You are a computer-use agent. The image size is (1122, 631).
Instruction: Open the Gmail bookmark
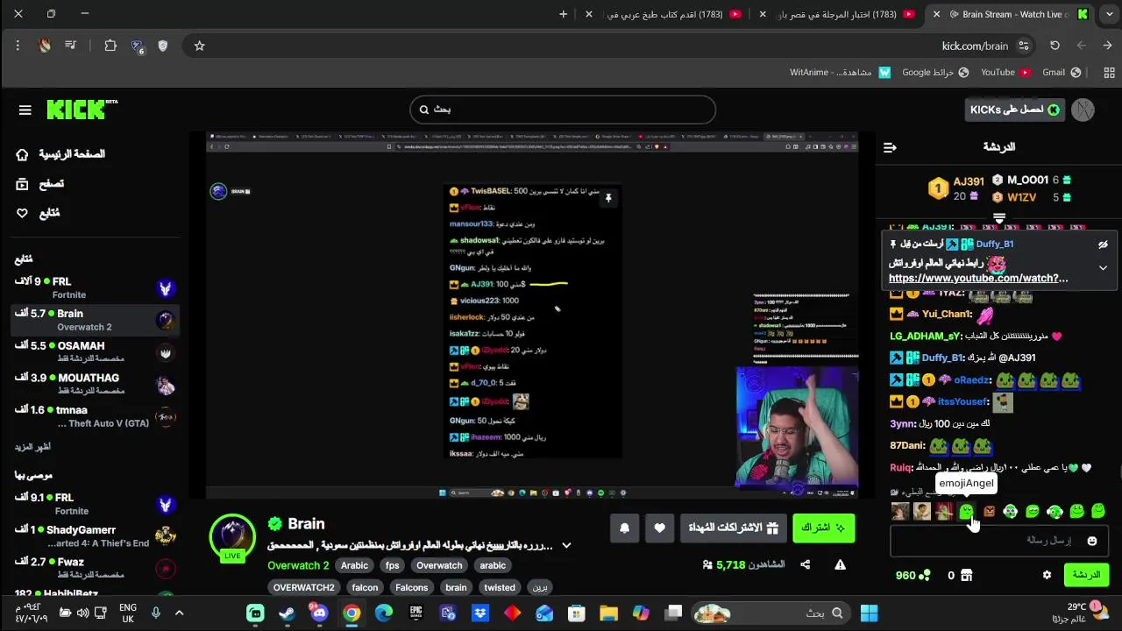click(x=1061, y=73)
